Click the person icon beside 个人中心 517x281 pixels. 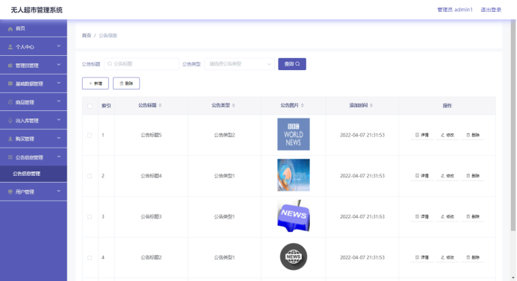10,47
